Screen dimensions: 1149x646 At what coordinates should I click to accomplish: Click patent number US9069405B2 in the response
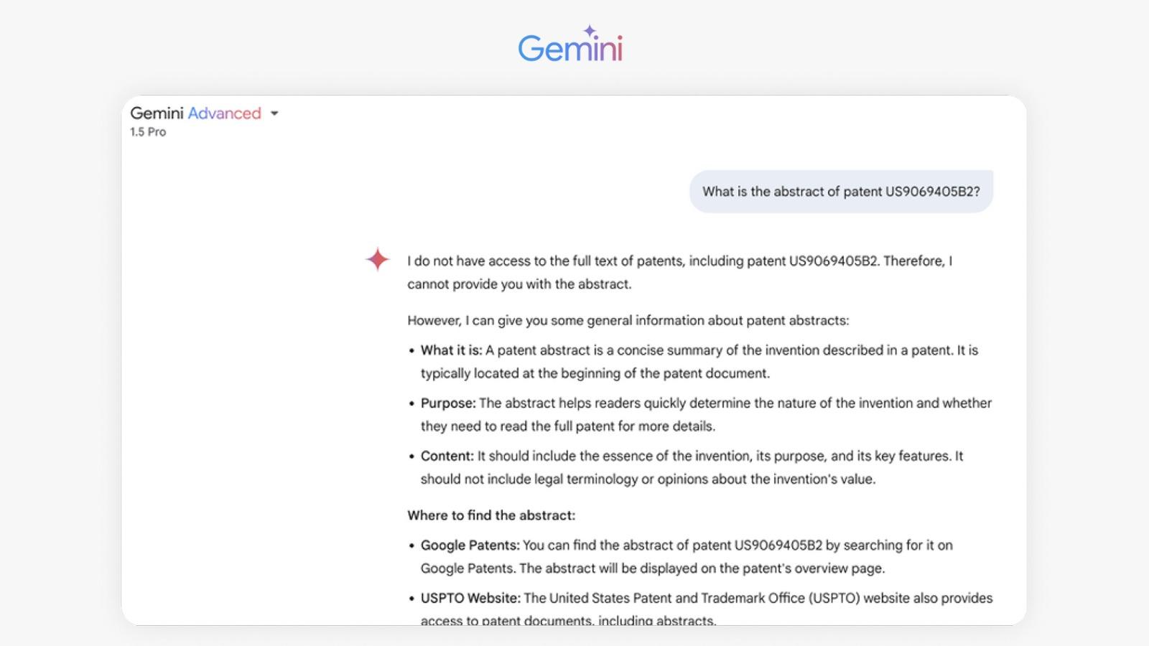[834, 261]
